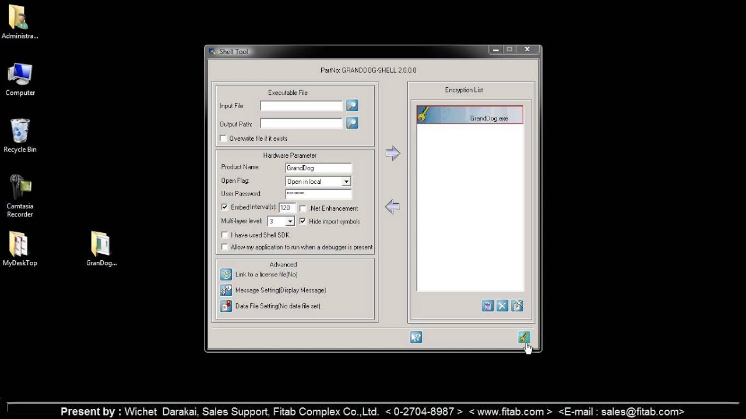Click the Input File text field
This screenshot has height=419, width=746.
301,106
